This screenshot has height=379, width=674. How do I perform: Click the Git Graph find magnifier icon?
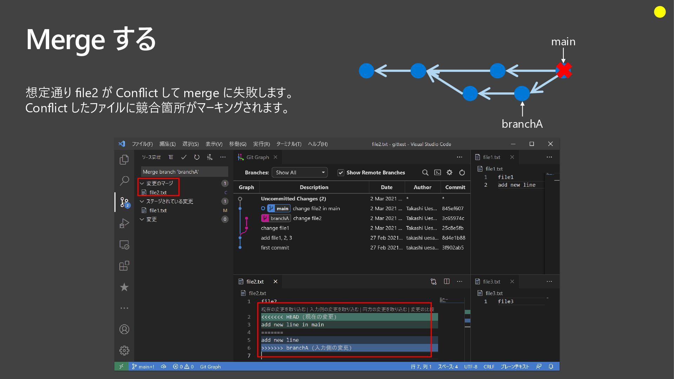tap(425, 172)
